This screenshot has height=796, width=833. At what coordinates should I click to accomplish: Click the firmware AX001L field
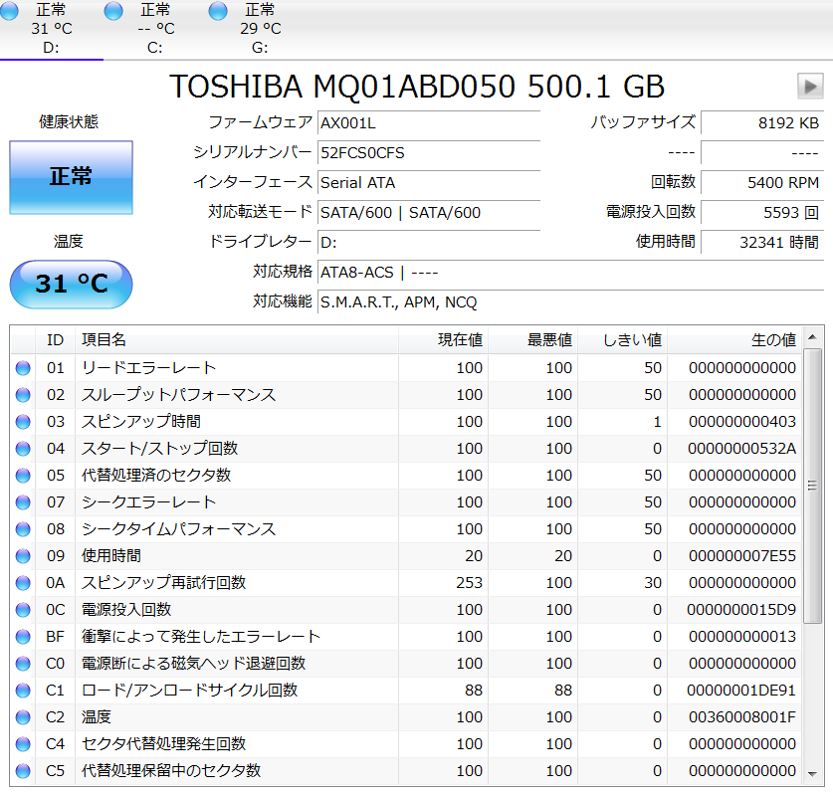click(x=428, y=123)
